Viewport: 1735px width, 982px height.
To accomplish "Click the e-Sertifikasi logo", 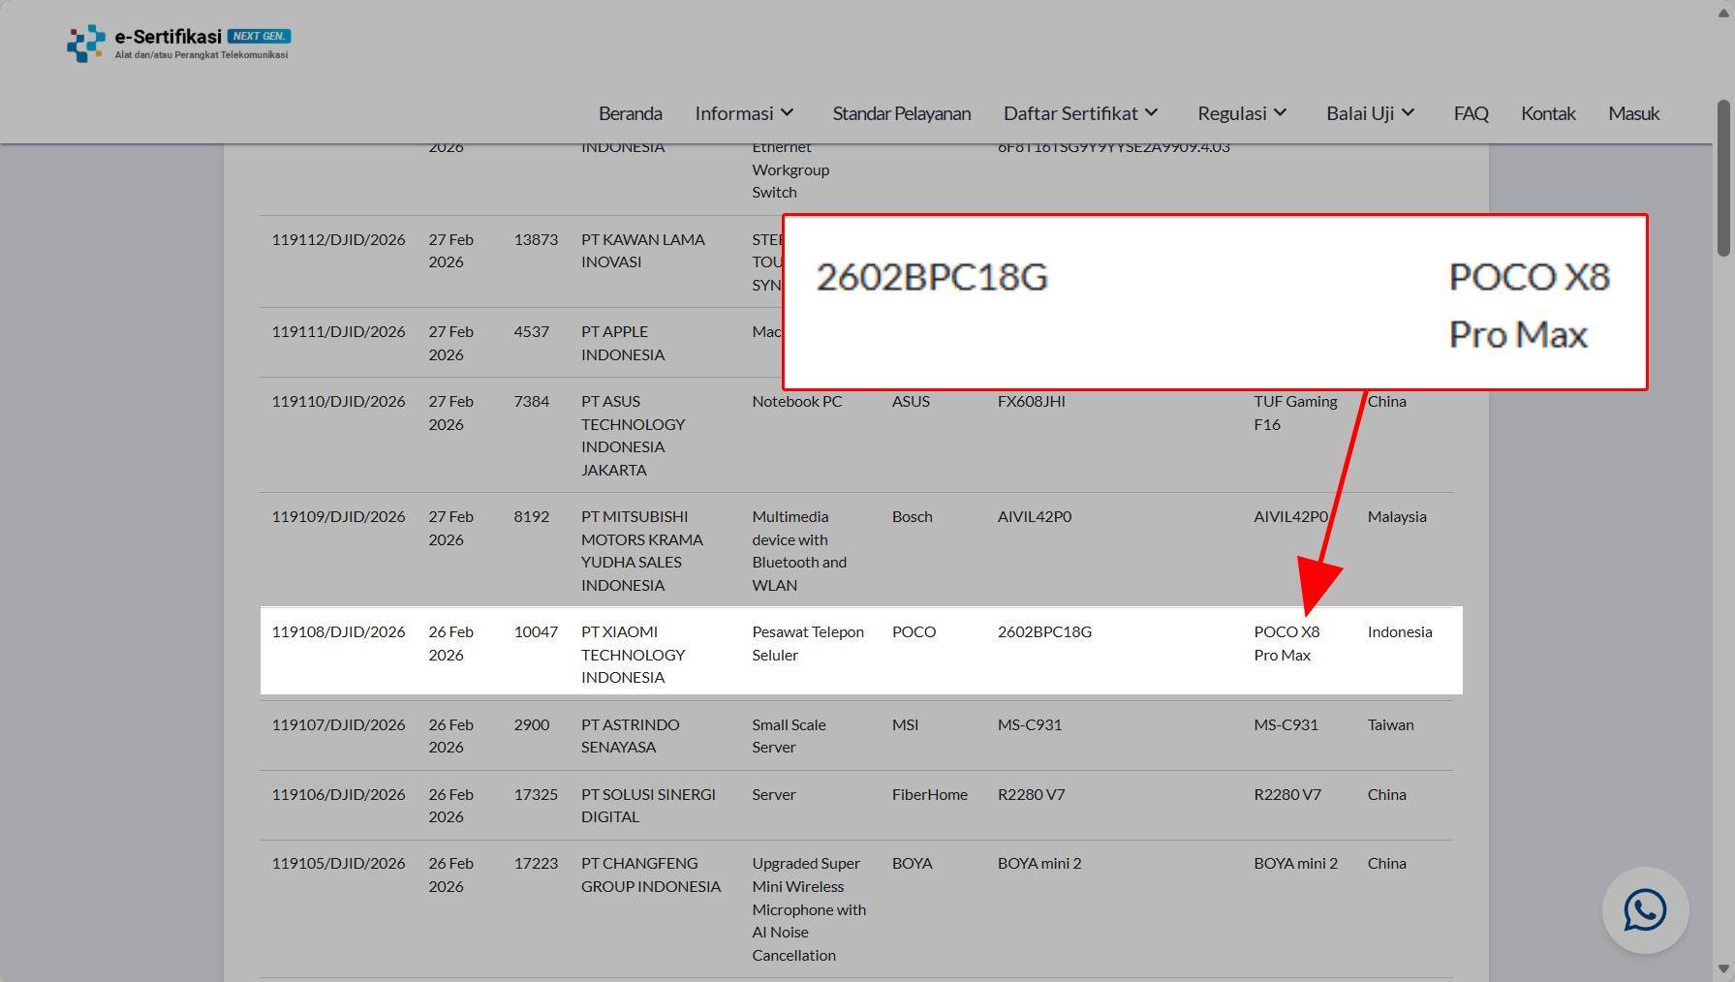I will (178, 44).
